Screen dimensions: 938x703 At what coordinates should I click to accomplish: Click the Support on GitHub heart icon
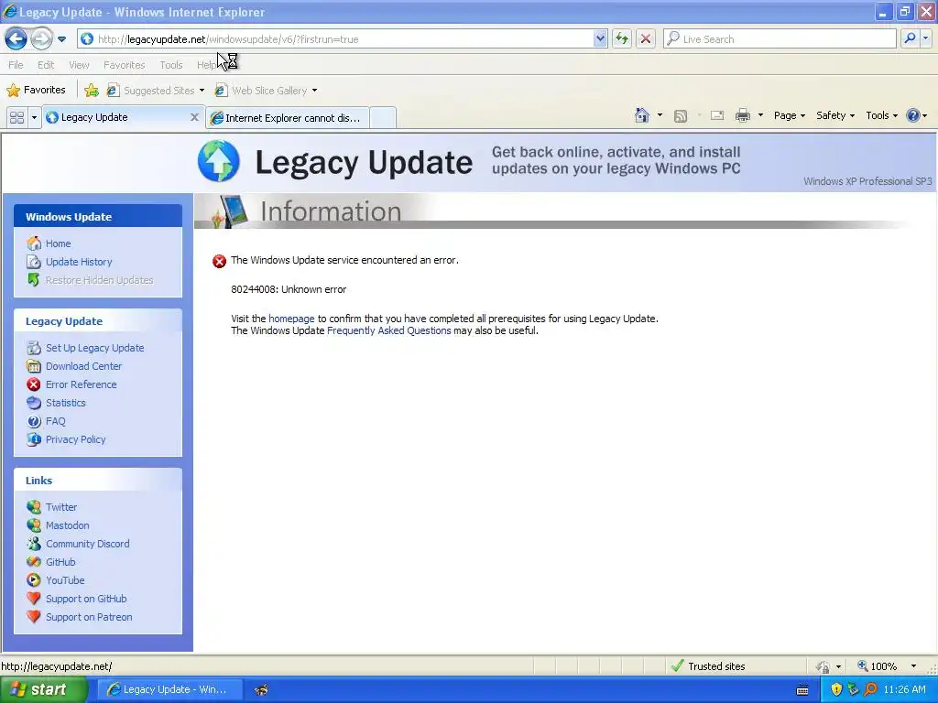pos(34,599)
